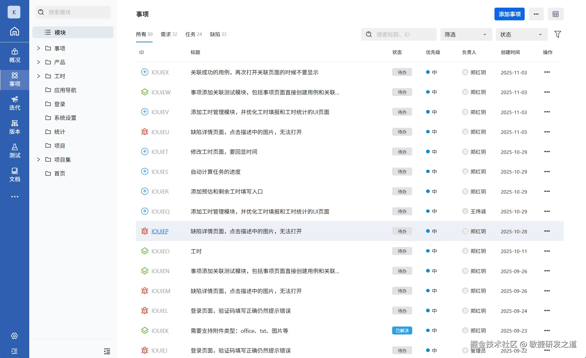586x358 pixels.
Task: Open item IOUIEM
Action: (161, 291)
